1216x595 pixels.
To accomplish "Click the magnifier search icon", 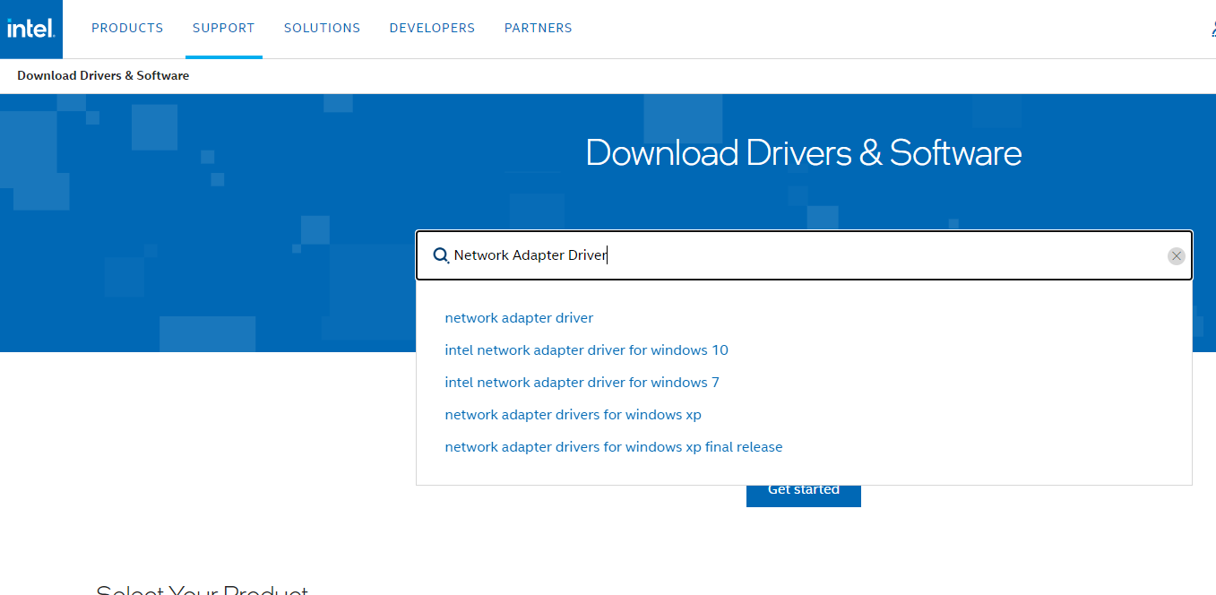I will [440, 255].
